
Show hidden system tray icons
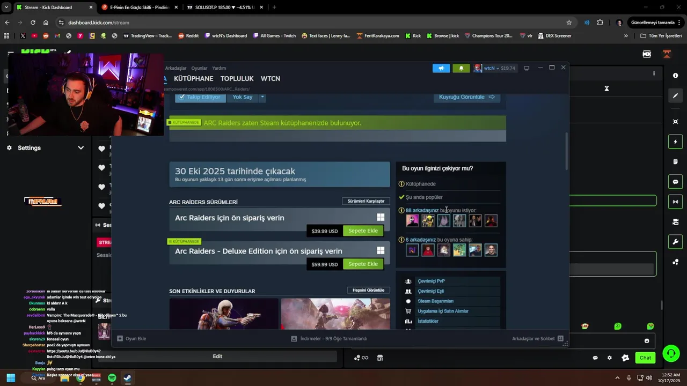click(617, 378)
